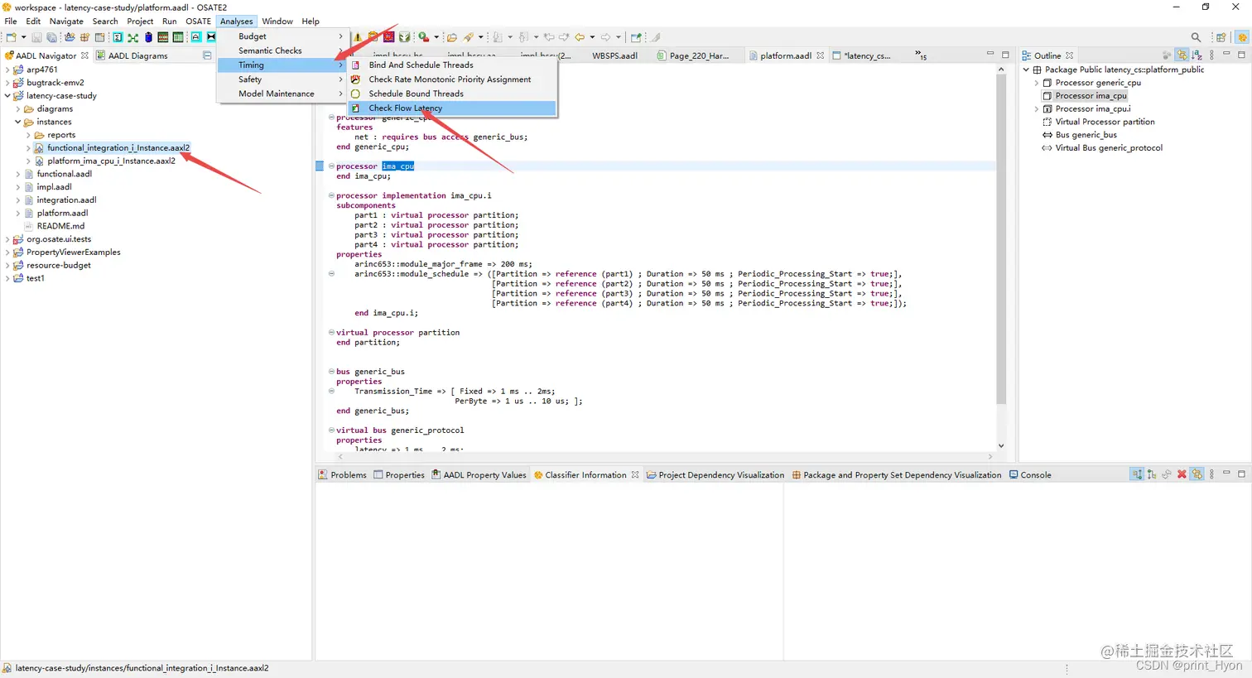Screen dimensions: 1252x678
Task: Select Check Rate Monotonic Priority Assignment
Action: 452,79
